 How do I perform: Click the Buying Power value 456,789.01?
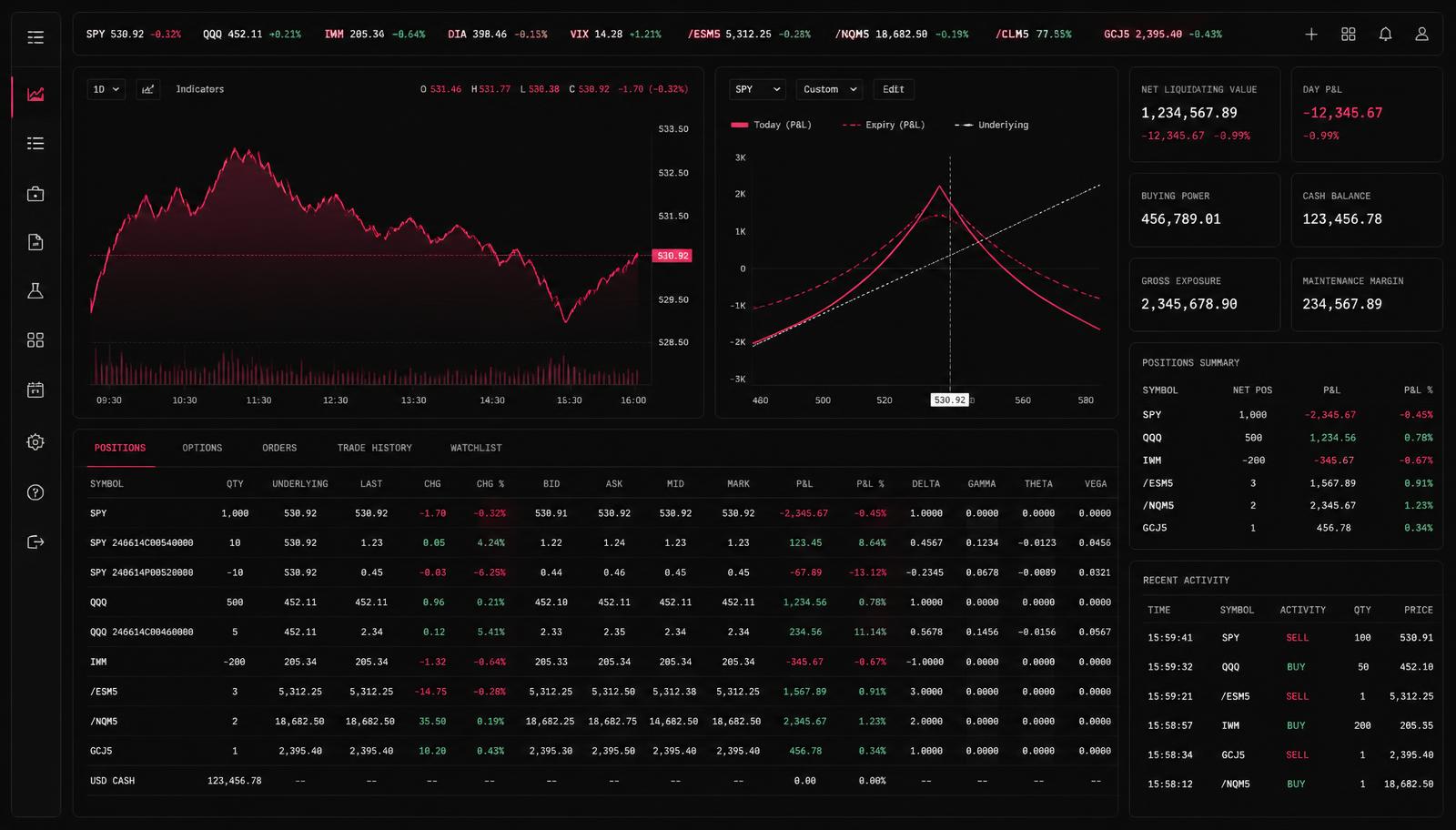pyautogui.click(x=1181, y=219)
